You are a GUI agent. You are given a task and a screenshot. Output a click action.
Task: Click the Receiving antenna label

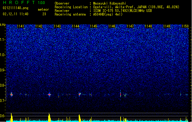coord(70,14)
